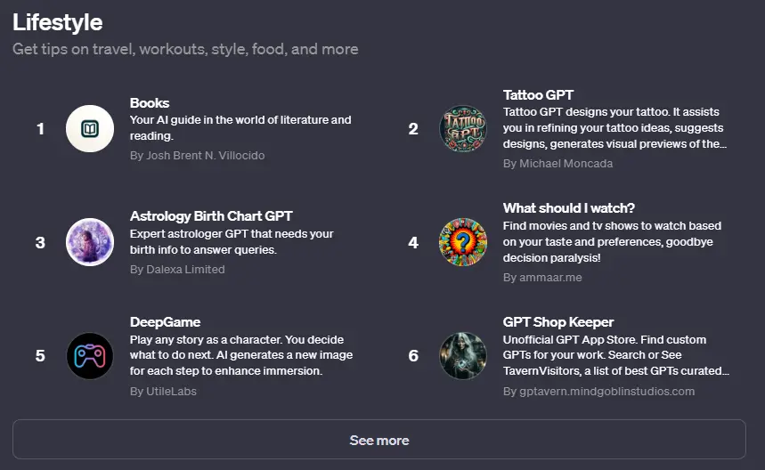Image resolution: width=765 pixels, height=470 pixels.
Task: Click rank number 3 beside Astrology Birth Chart GPT
Action: 40,242
